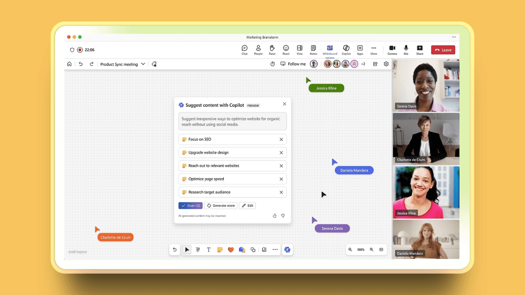Insert the 5 suggested notes
This screenshot has height=295, width=525.
point(190,206)
